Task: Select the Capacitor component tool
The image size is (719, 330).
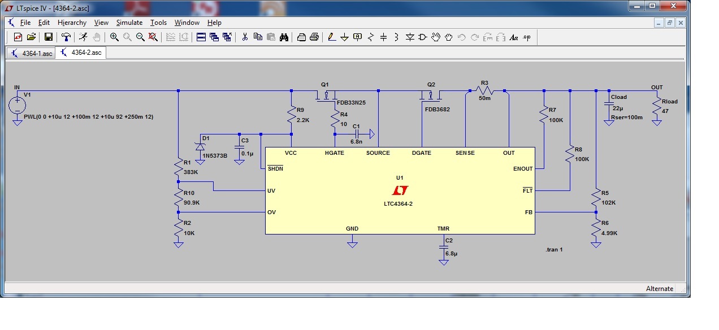Action: pos(384,37)
